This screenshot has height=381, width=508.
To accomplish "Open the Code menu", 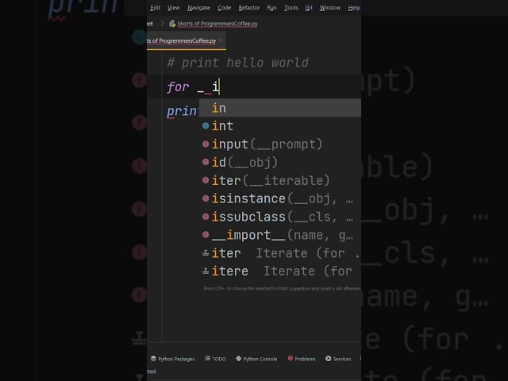I will coord(224,7).
